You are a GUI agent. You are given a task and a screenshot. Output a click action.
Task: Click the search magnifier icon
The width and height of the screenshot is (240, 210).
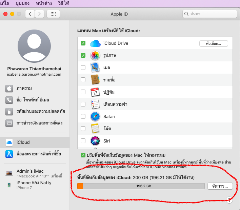tap(186, 14)
